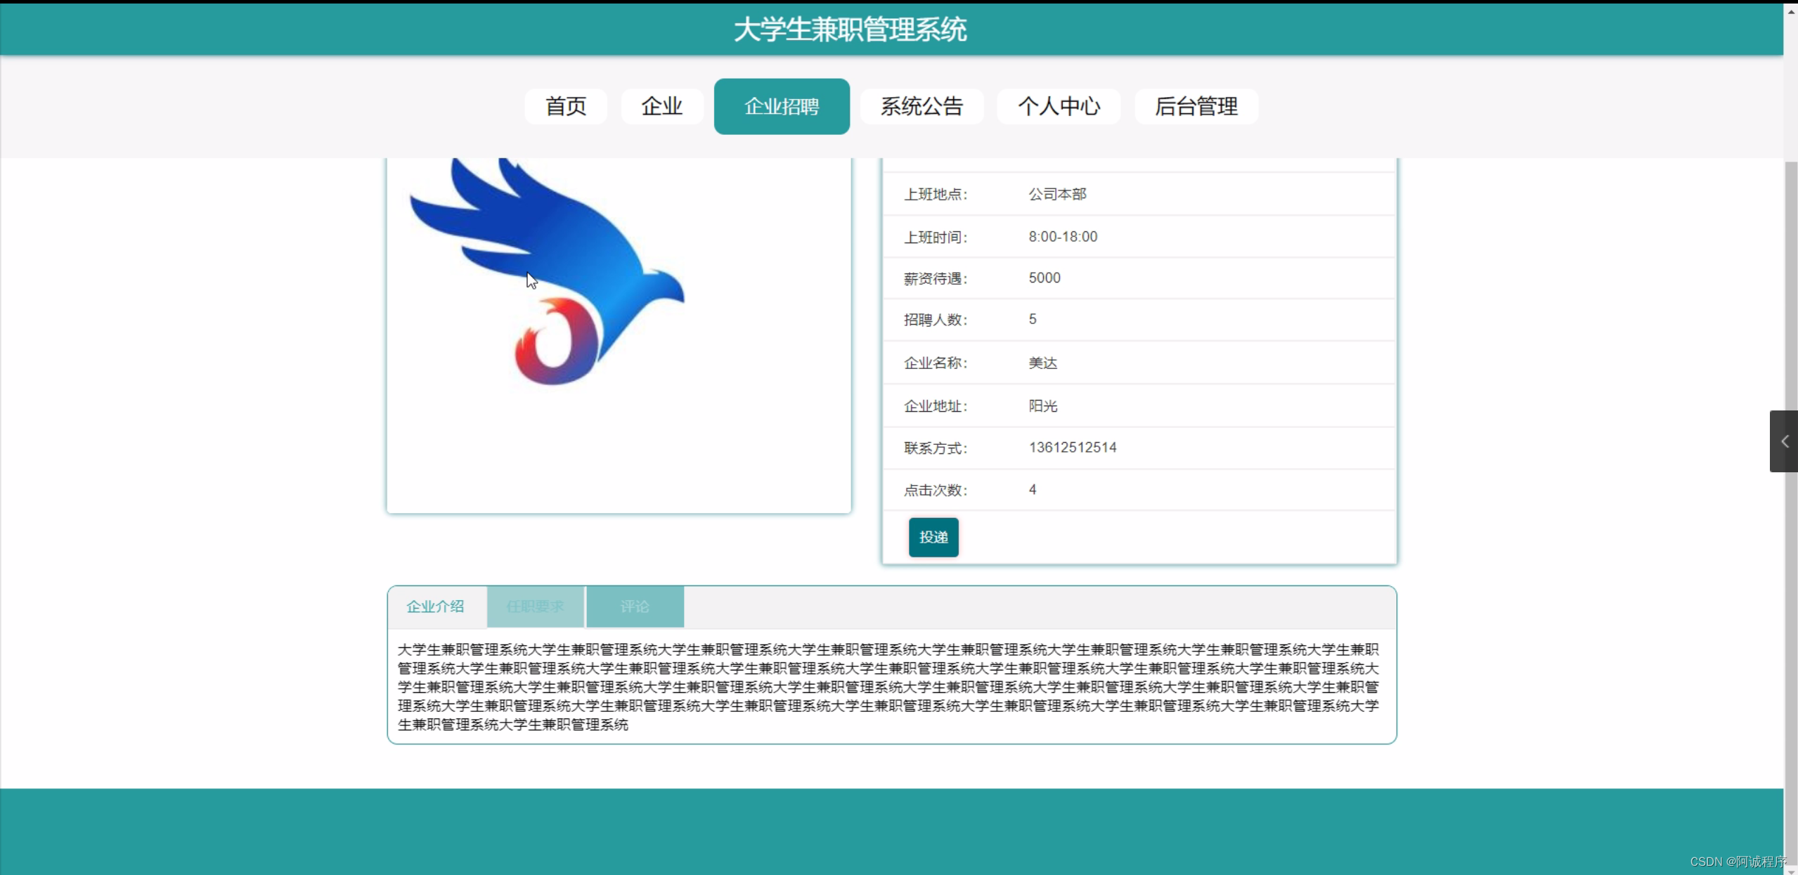Click the 大学生兼职管理系统 header title
This screenshot has width=1798, height=875.
point(850,30)
